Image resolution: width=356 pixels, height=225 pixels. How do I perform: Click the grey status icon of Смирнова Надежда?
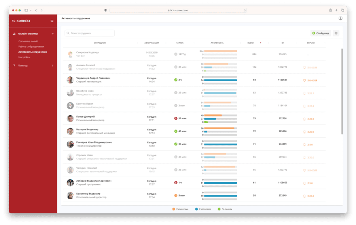pyautogui.click(x=176, y=54)
